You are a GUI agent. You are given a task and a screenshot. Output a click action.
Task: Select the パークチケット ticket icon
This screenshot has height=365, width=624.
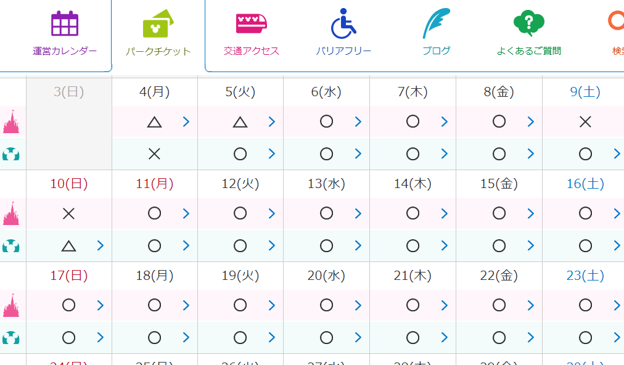(x=158, y=23)
